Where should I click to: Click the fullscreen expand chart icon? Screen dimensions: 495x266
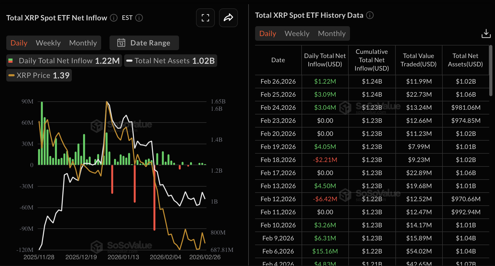pos(205,18)
